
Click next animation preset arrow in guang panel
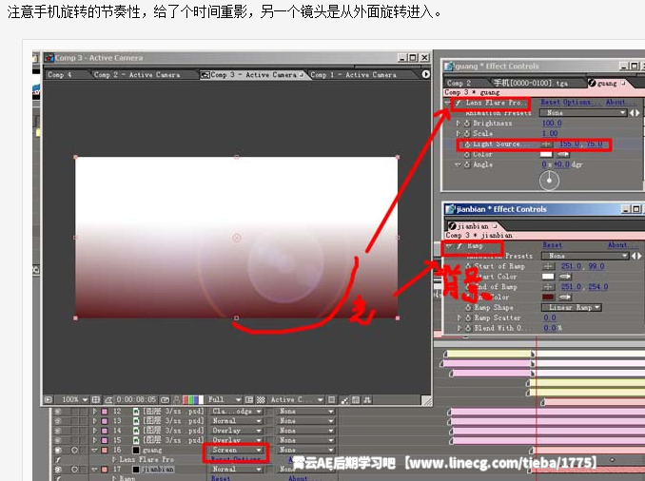[638, 112]
